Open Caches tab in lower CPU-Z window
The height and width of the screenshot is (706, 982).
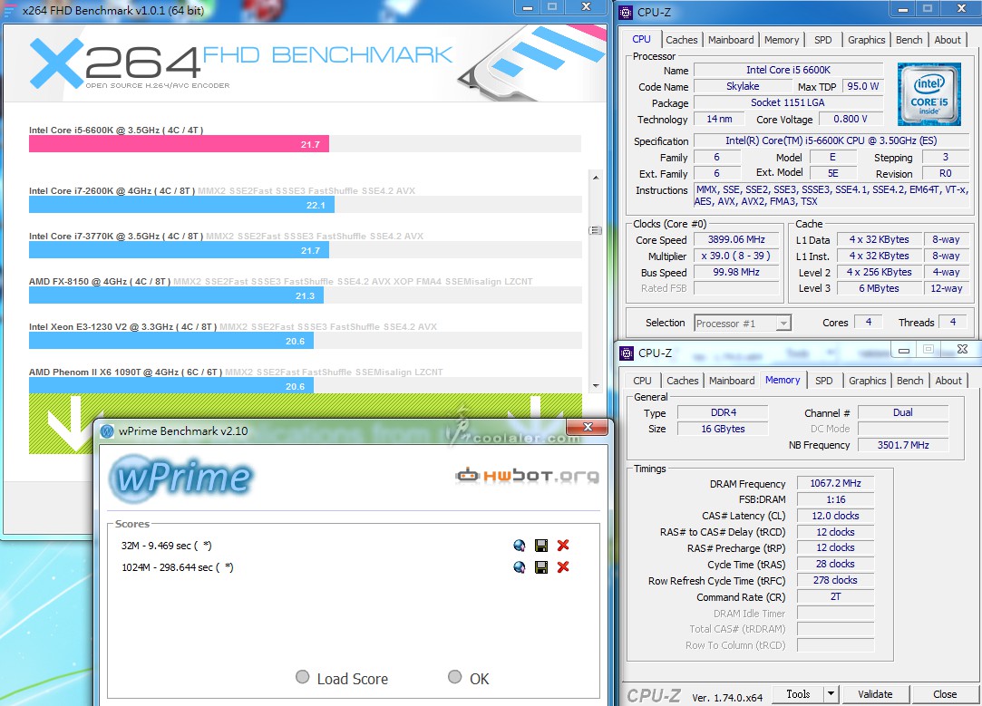(682, 381)
